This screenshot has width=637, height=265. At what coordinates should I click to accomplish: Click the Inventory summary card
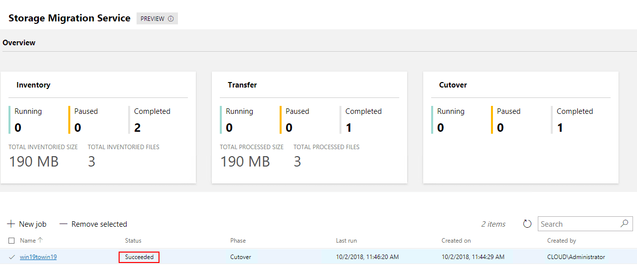[98, 127]
